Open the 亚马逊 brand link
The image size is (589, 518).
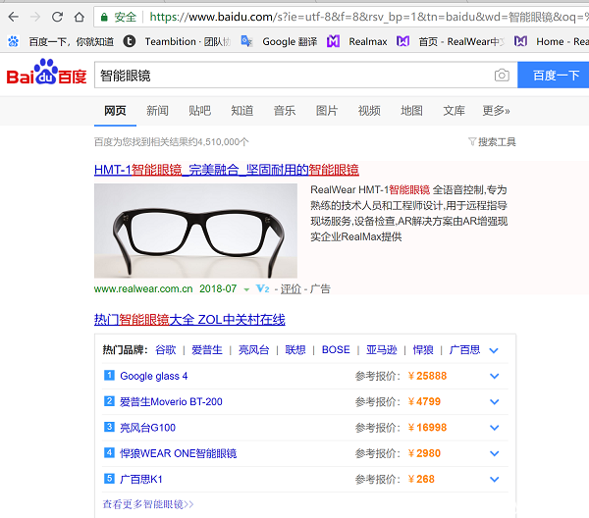point(382,350)
